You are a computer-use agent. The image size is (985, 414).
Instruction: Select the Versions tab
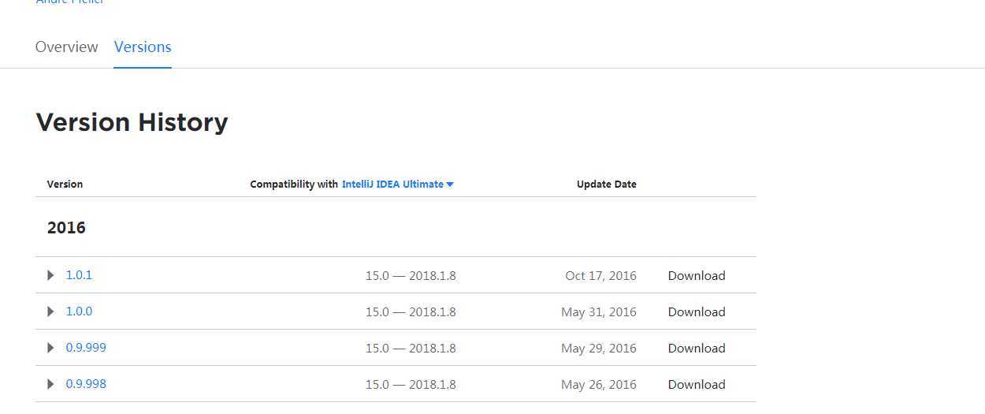[x=143, y=47]
